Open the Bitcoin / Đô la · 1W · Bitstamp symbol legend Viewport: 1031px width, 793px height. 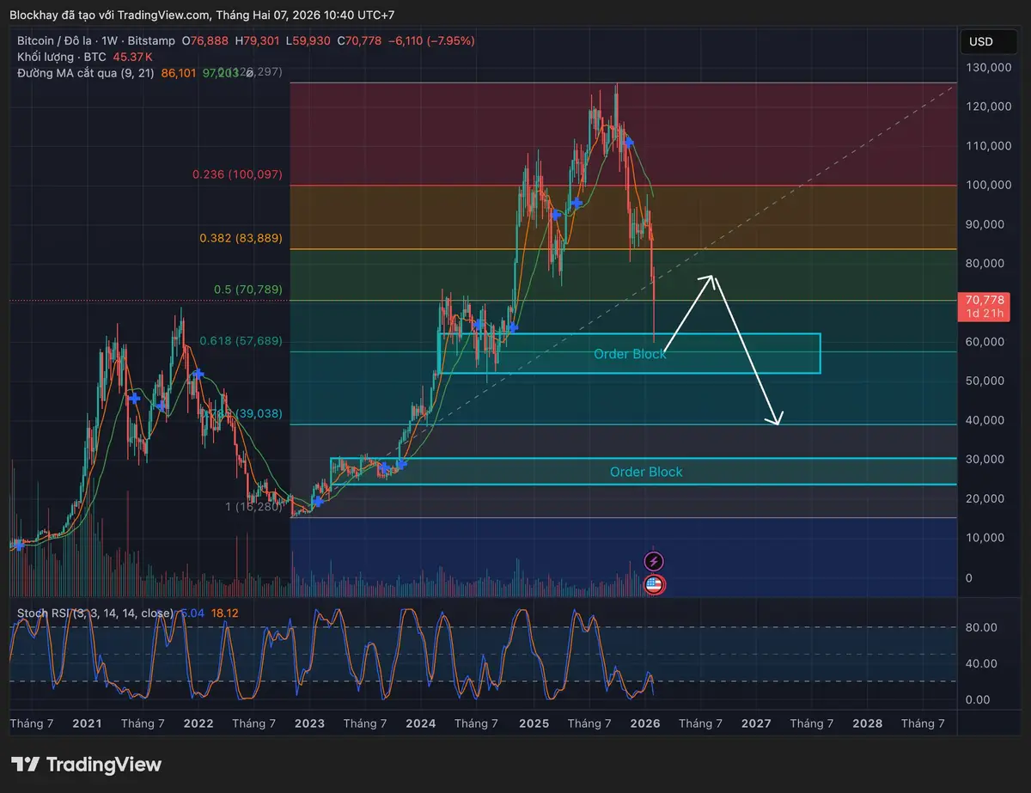pyautogui.click(x=95, y=40)
